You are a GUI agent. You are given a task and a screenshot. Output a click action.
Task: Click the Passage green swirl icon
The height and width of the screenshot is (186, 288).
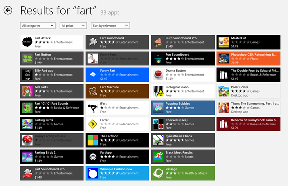(158, 173)
